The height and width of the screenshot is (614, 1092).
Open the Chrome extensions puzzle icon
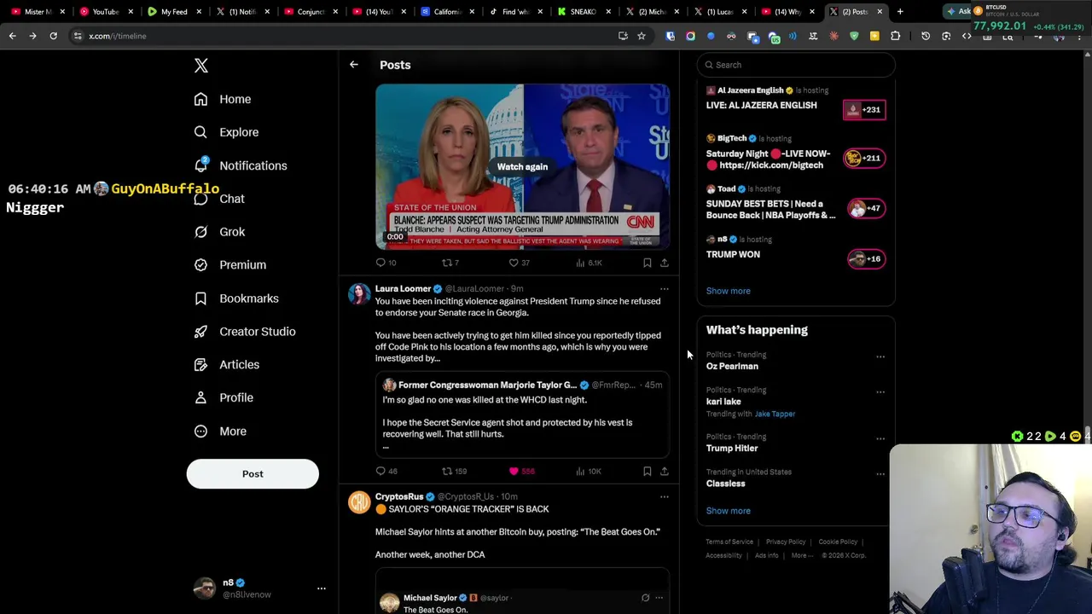pos(895,36)
